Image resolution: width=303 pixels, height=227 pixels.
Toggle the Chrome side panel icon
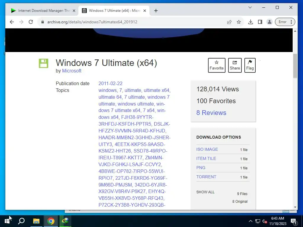click(x=260, y=22)
